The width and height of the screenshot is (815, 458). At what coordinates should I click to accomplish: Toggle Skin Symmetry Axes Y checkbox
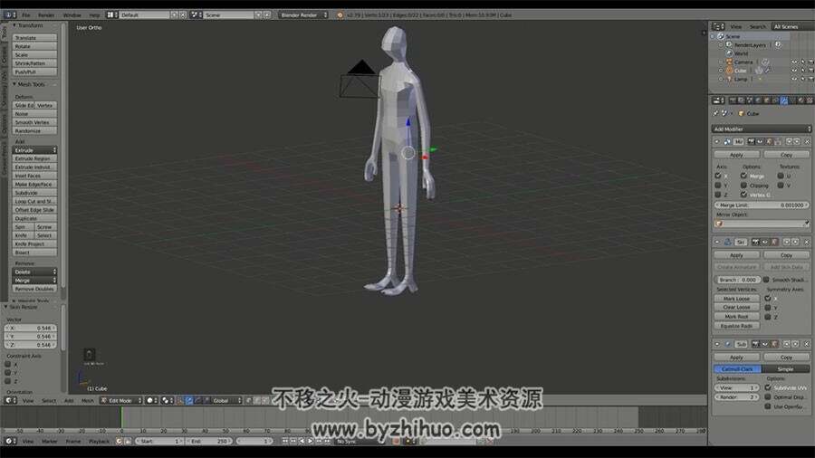tap(768, 308)
